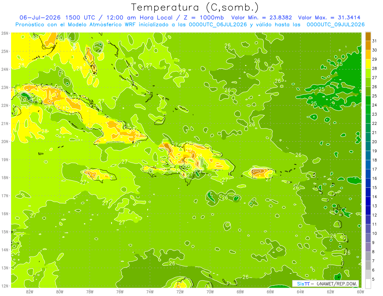Click the 'Z = 1000mb' level label
The height and width of the screenshot is (296, 383).
tap(204, 18)
